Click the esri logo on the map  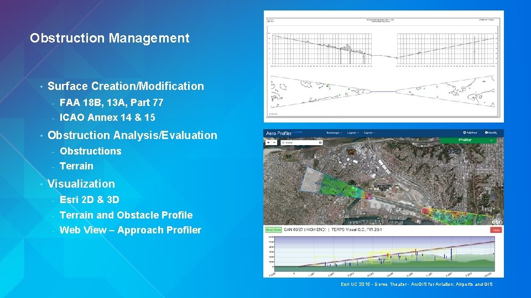click(x=497, y=221)
